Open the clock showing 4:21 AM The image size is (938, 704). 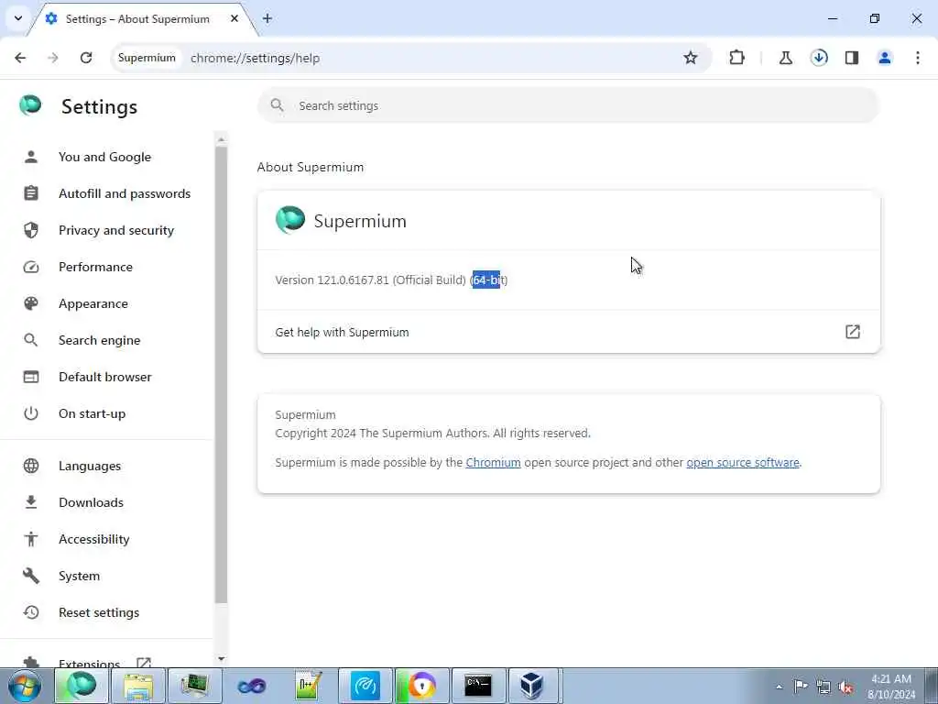(890, 687)
